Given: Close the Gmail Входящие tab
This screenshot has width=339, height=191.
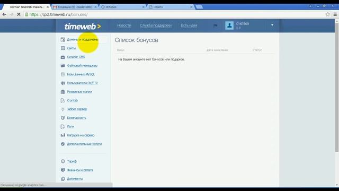Looking at the screenshot, I should pos(95,7).
